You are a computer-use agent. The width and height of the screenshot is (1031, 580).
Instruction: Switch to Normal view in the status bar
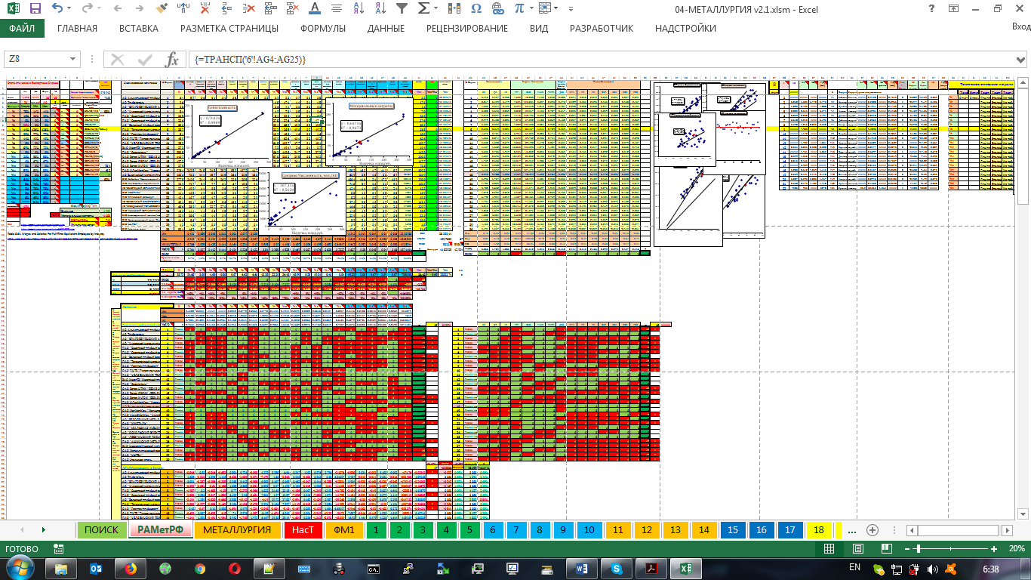pyautogui.click(x=829, y=549)
